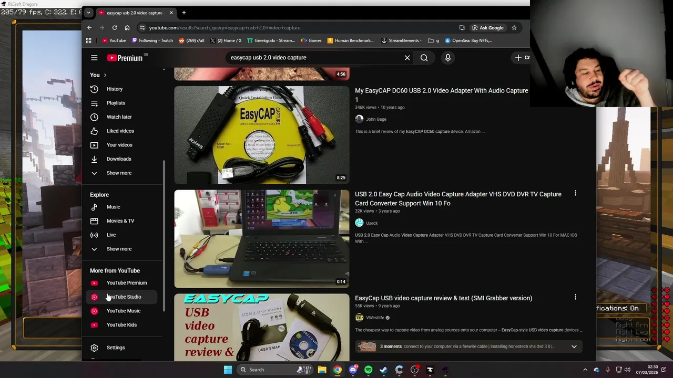Click the Create button in YouTube header
Viewport: 673px width, 378px height.
522,58
